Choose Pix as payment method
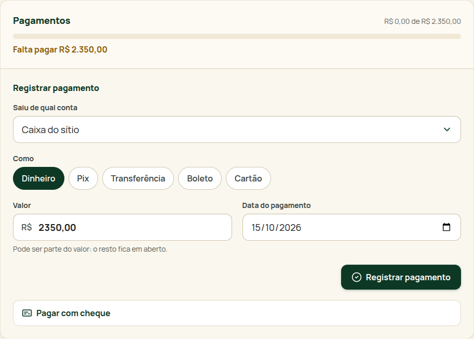This screenshot has height=339, width=474. click(x=83, y=178)
